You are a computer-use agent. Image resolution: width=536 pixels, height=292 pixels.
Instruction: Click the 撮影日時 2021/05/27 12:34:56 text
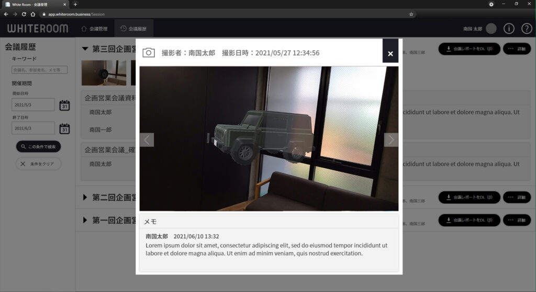coord(271,53)
